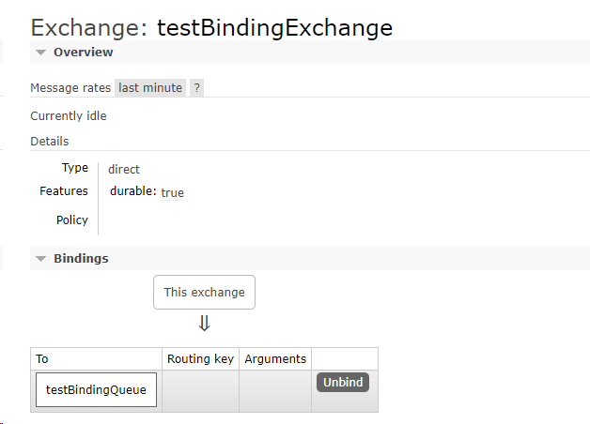This screenshot has width=590, height=424.
Task: Click the testBindingExchange title
Action: pos(274,27)
